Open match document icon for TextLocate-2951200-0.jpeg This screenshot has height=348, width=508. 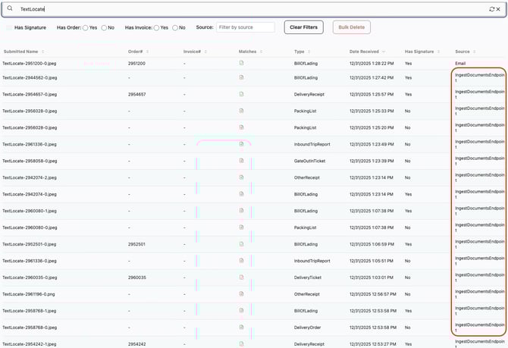pyautogui.click(x=241, y=63)
